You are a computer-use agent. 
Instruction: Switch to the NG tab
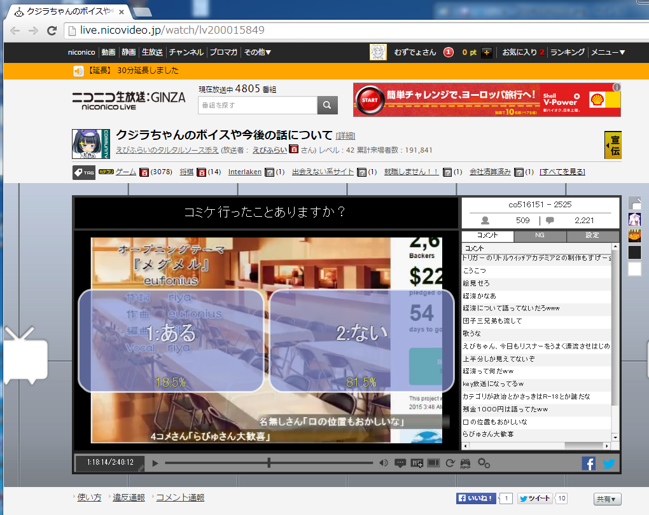(x=540, y=235)
